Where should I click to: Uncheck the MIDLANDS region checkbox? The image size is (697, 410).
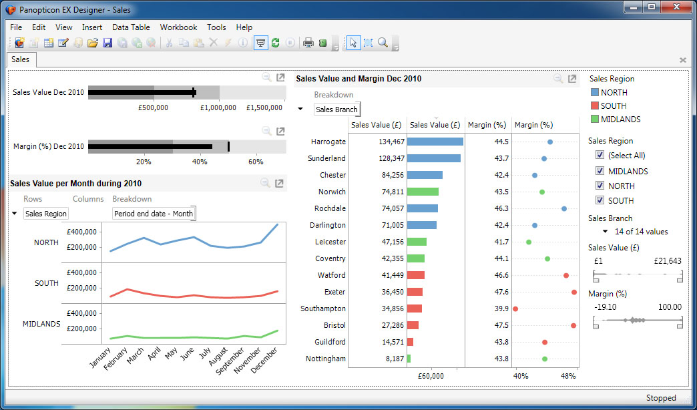pyautogui.click(x=600, y=171)
